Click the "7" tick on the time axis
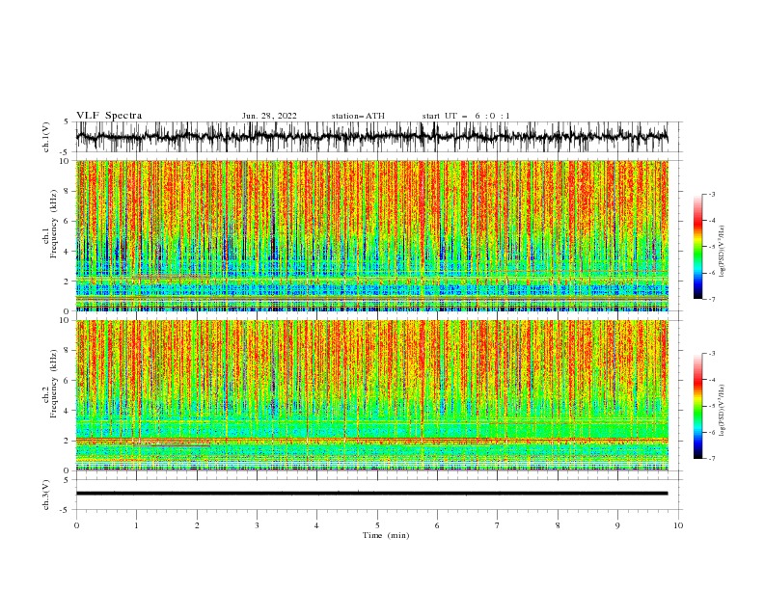The image size is (764, 590). click(498, 525)
